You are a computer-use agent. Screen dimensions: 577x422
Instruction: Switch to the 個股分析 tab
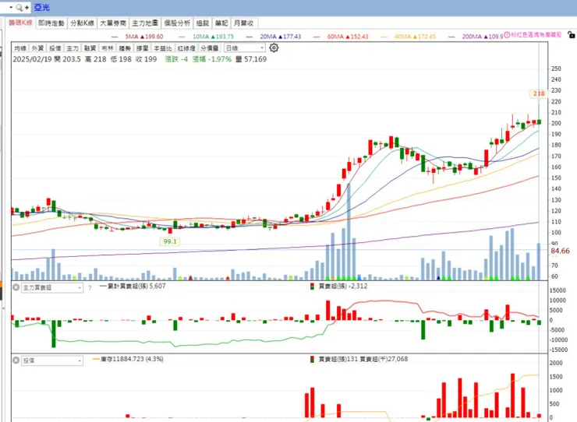pyautogui.click(x=177, y=23)
